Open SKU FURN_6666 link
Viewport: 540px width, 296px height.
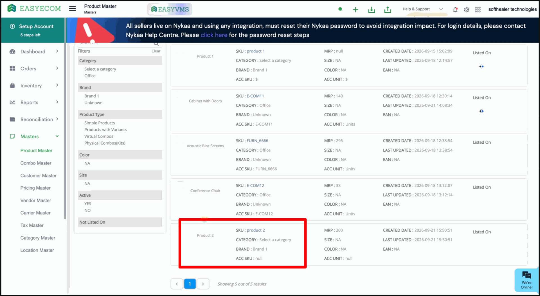point(257,141)
